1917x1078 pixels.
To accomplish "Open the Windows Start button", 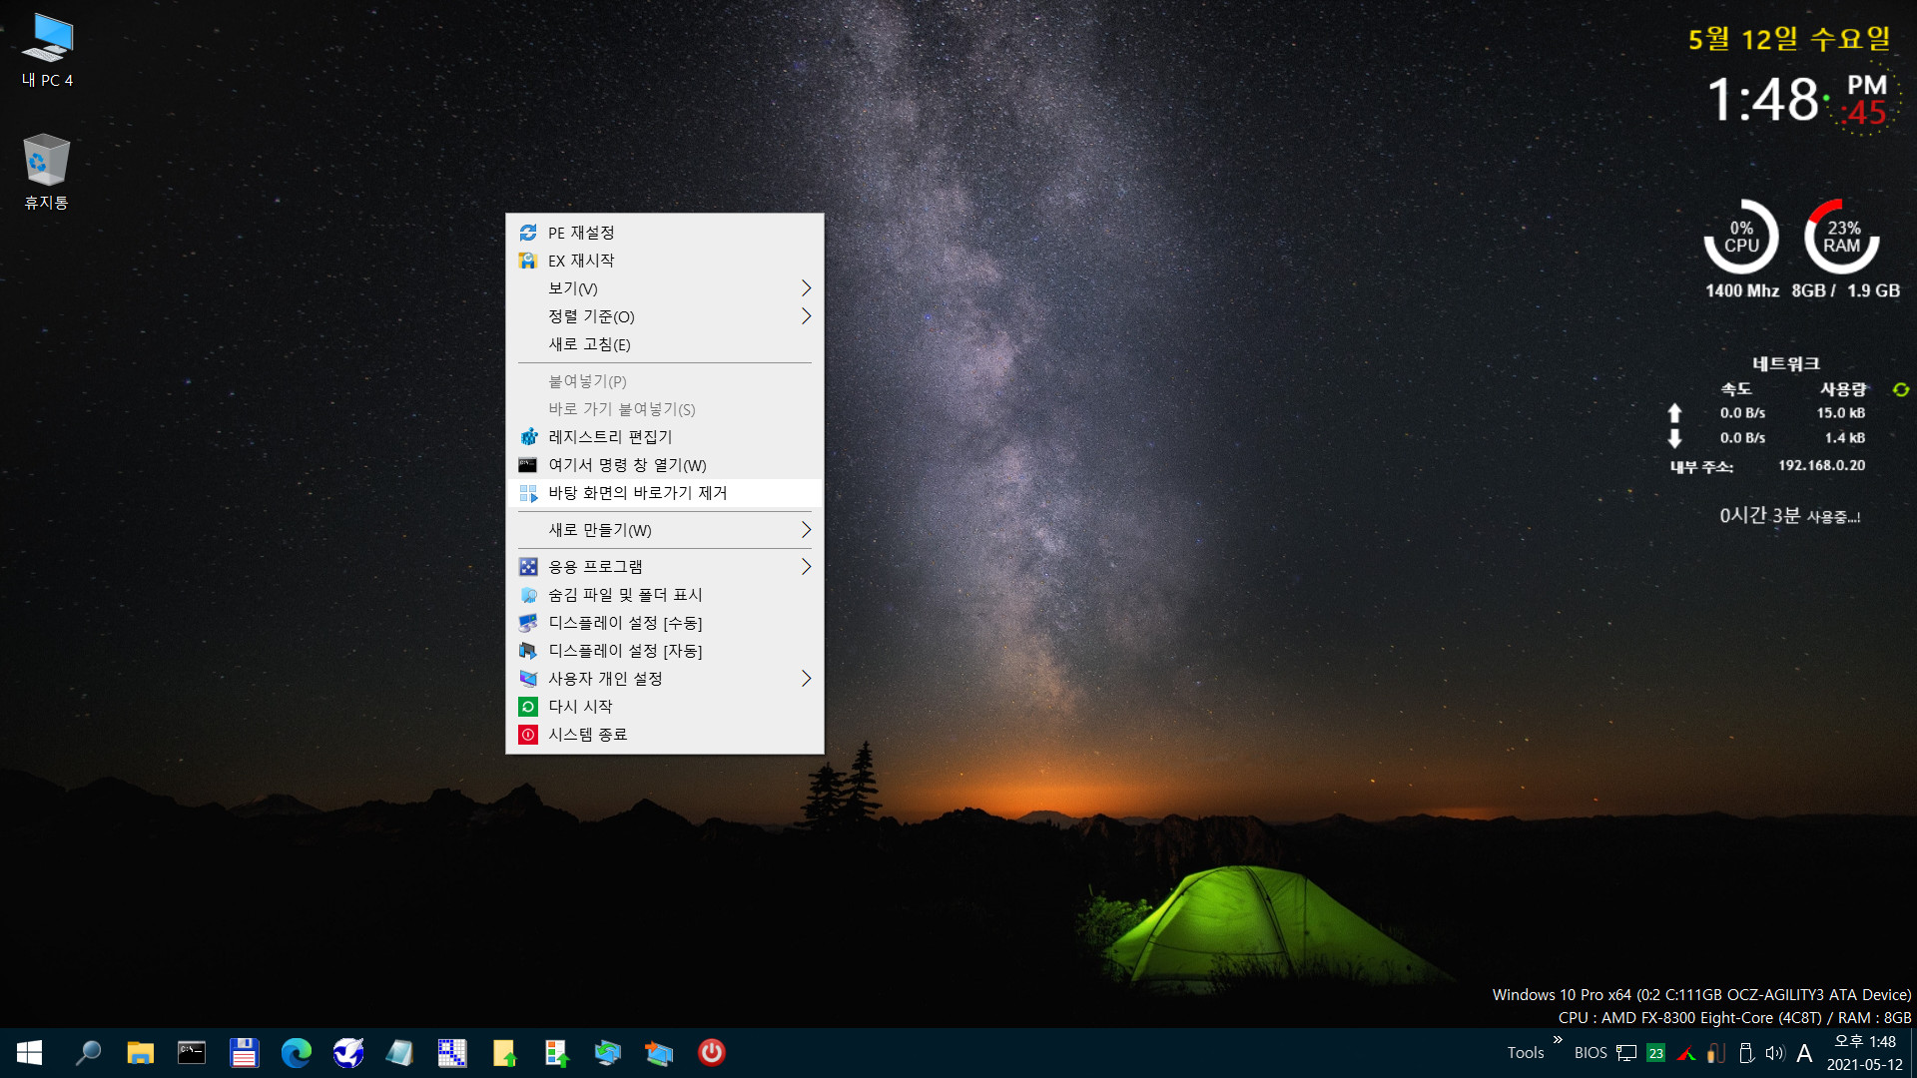I will pyautogui.click(x=29, y=1053).
